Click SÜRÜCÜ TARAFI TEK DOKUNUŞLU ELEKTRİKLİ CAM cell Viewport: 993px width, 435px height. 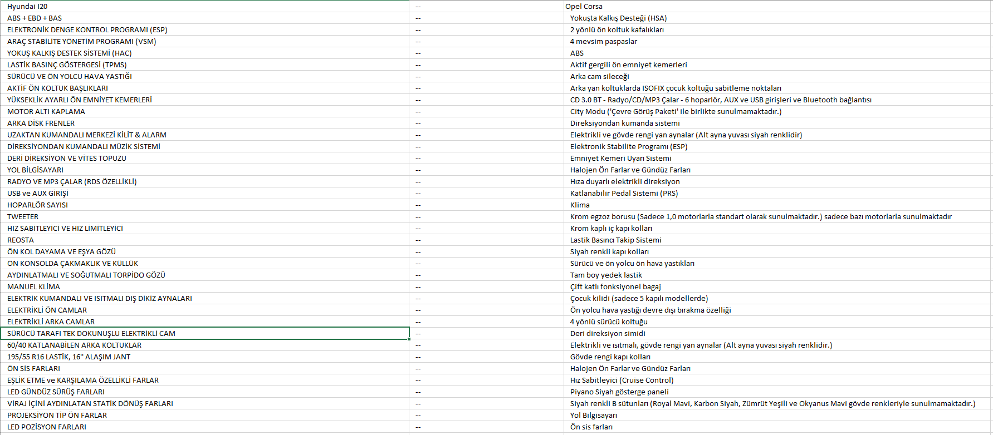[x=205, y=333]
